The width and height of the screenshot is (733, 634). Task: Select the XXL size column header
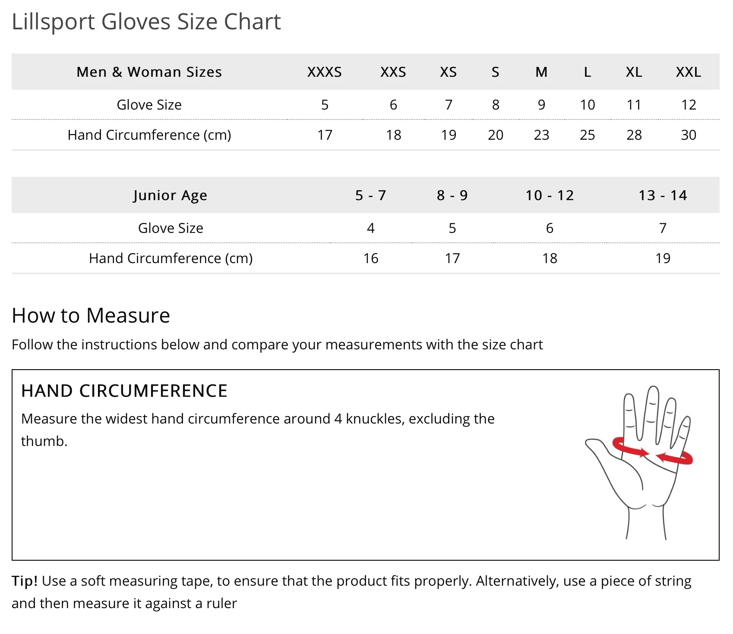pos(688,72)
